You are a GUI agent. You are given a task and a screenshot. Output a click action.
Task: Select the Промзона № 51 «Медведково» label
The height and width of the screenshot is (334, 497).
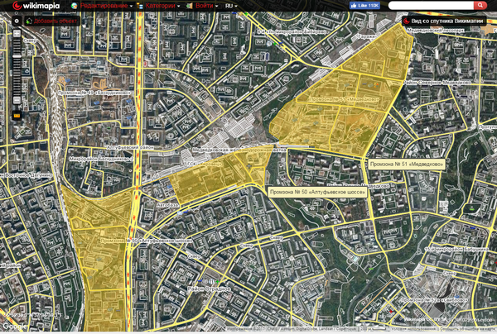(x=406, y=164)
